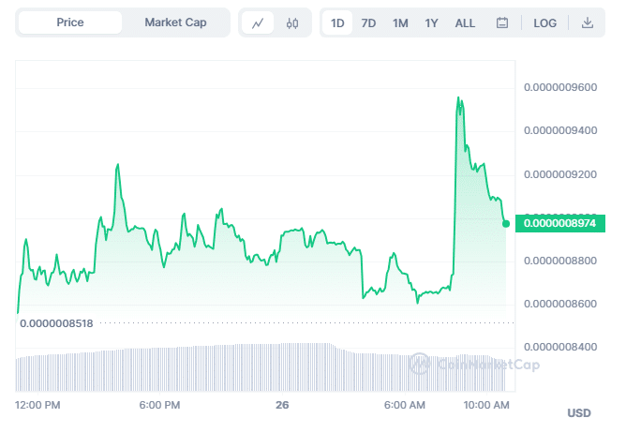Click the 6:00 AM time axis label

405,405
